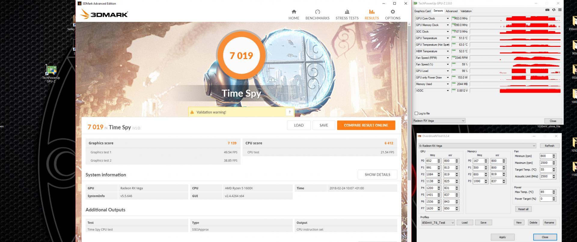
Task: Open the GPU-Z Advanced tab
Action: tap(451, 11)
